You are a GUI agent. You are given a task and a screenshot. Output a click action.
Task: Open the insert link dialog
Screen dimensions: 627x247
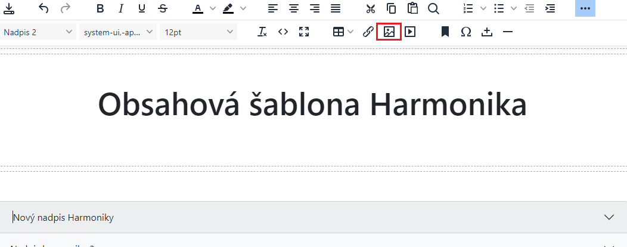click(x=368, y=32)
